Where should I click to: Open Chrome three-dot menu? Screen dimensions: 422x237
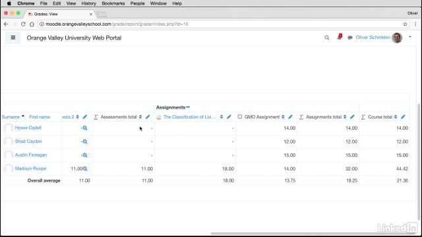tap(415, 24)
